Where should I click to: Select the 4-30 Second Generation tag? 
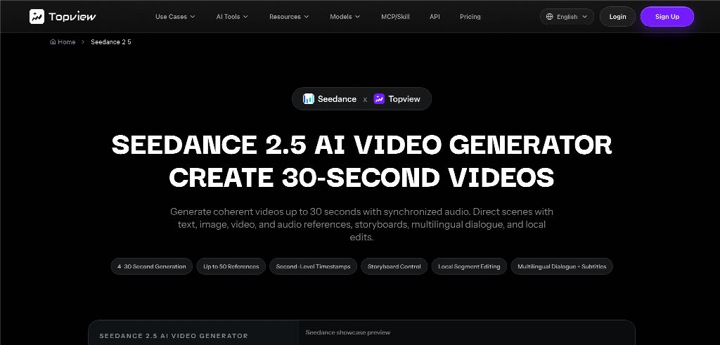(152, 266)
